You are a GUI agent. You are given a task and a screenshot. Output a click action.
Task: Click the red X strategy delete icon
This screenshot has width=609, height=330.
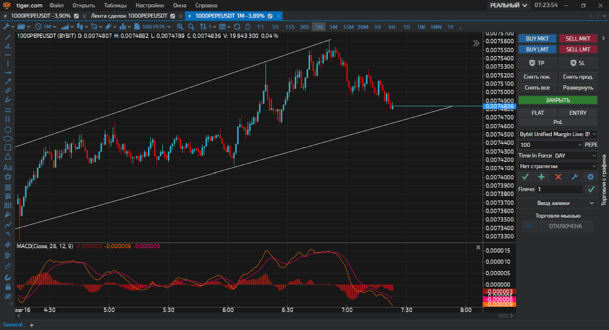coord(558,177)
